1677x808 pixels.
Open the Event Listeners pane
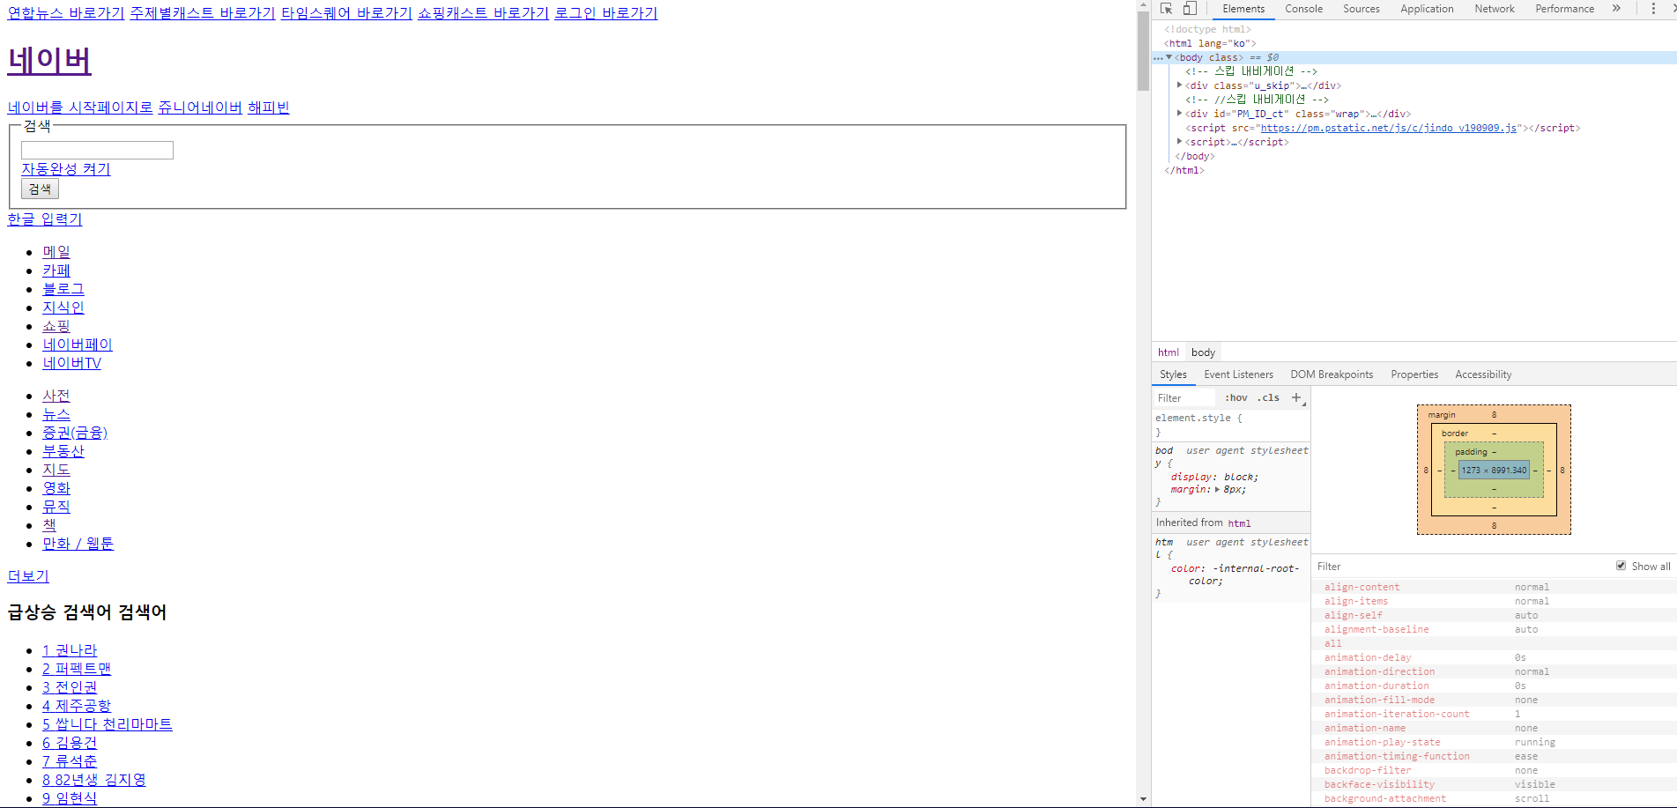coord(1238,374)
